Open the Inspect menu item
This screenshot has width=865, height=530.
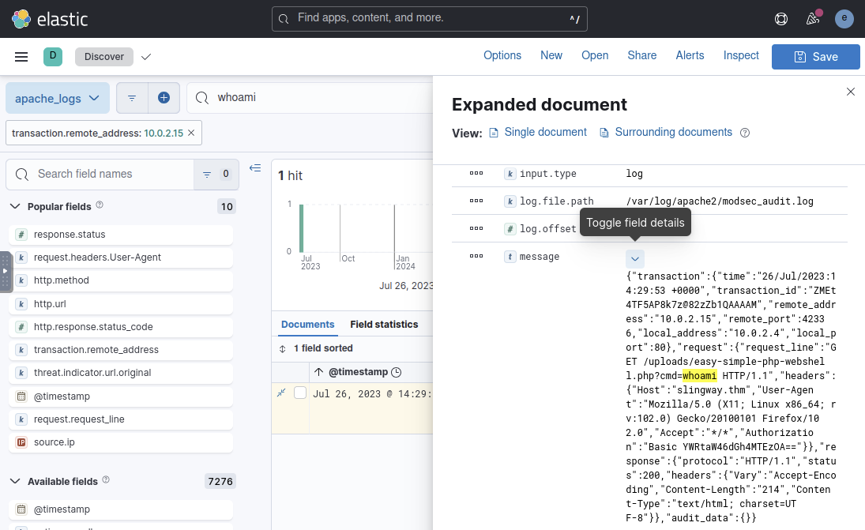(x=740, y=55)
